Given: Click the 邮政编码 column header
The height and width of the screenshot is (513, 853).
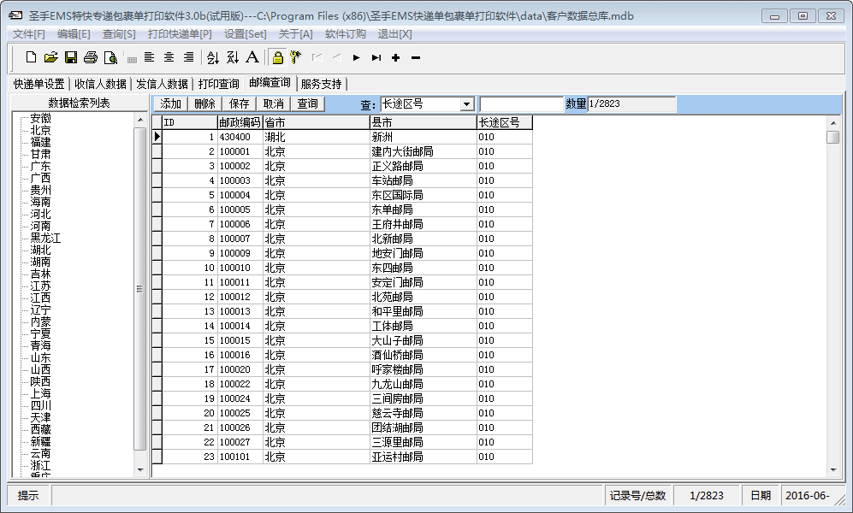Looking at the screenshot, I should click(240, 122).
